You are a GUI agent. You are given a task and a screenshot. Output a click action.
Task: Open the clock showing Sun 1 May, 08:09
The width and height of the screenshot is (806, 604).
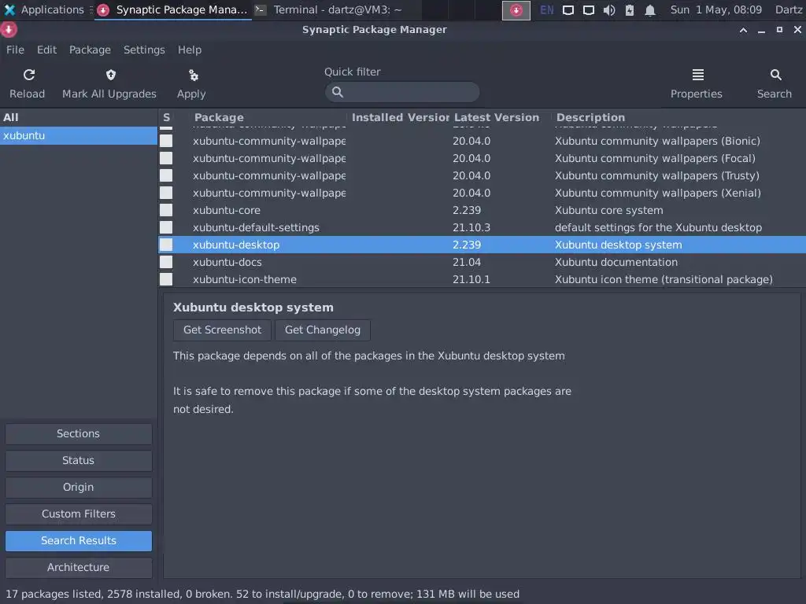click(x=716, y=9)
